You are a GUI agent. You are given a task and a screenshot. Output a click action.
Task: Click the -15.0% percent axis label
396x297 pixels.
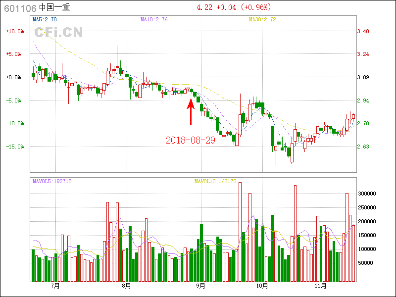15,147
